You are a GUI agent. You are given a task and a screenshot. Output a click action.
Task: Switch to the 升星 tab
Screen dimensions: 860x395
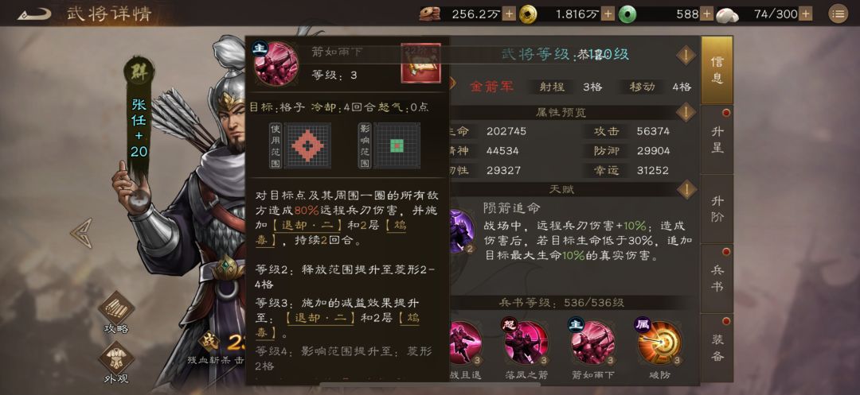coord(717,140)
